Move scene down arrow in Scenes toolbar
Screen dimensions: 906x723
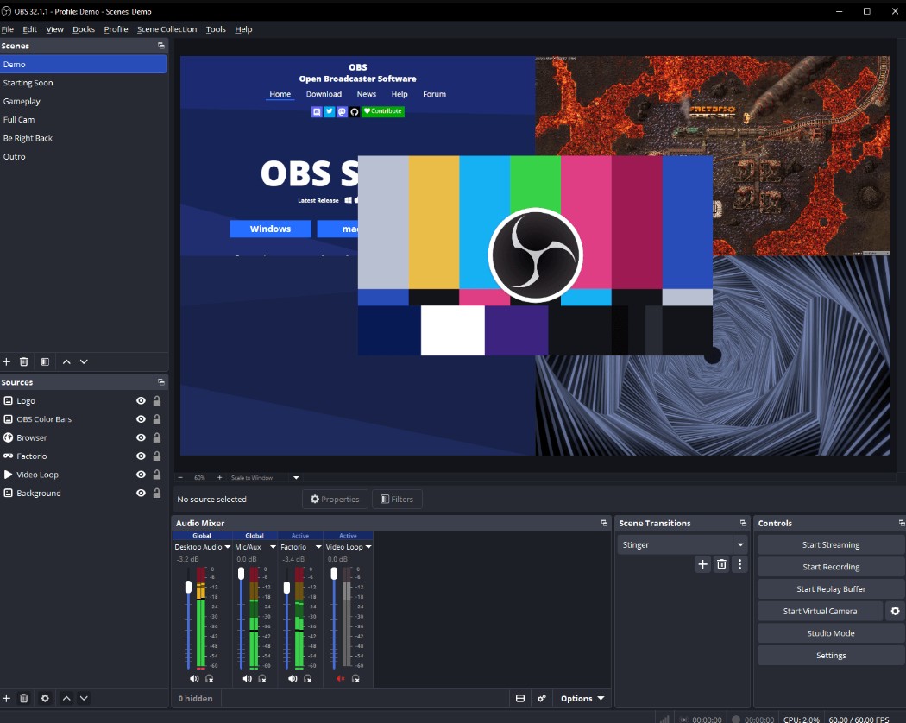[84, 361]
